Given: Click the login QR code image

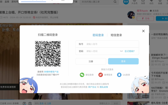Looking at the screenshot, I should click(x=48, y=54).
